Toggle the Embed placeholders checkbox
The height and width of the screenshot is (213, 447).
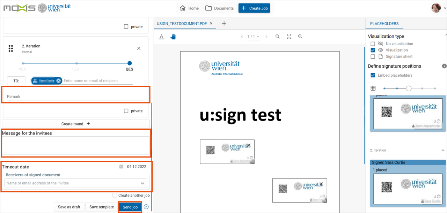coord(373,75)
